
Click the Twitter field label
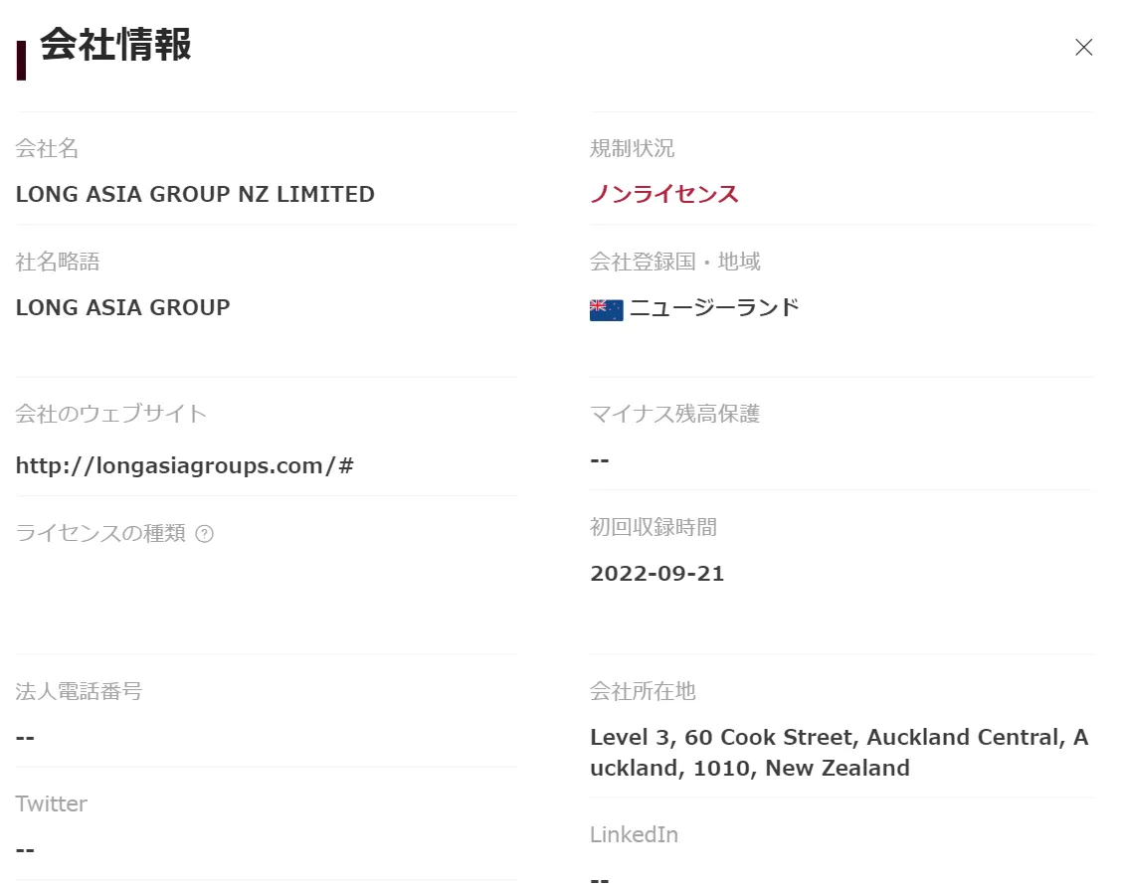[52, 803]
